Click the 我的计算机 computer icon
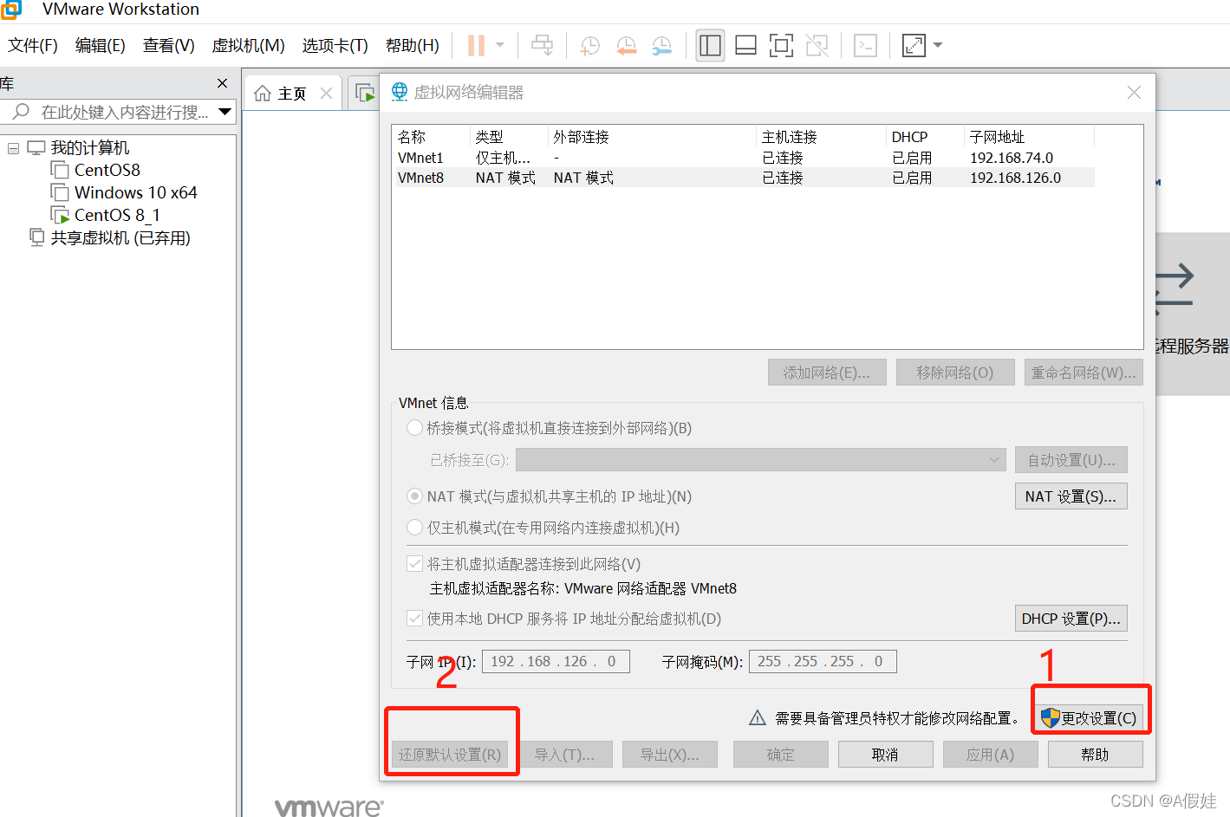Screen dimensions: 1230x817 click(x=36, y=147)
